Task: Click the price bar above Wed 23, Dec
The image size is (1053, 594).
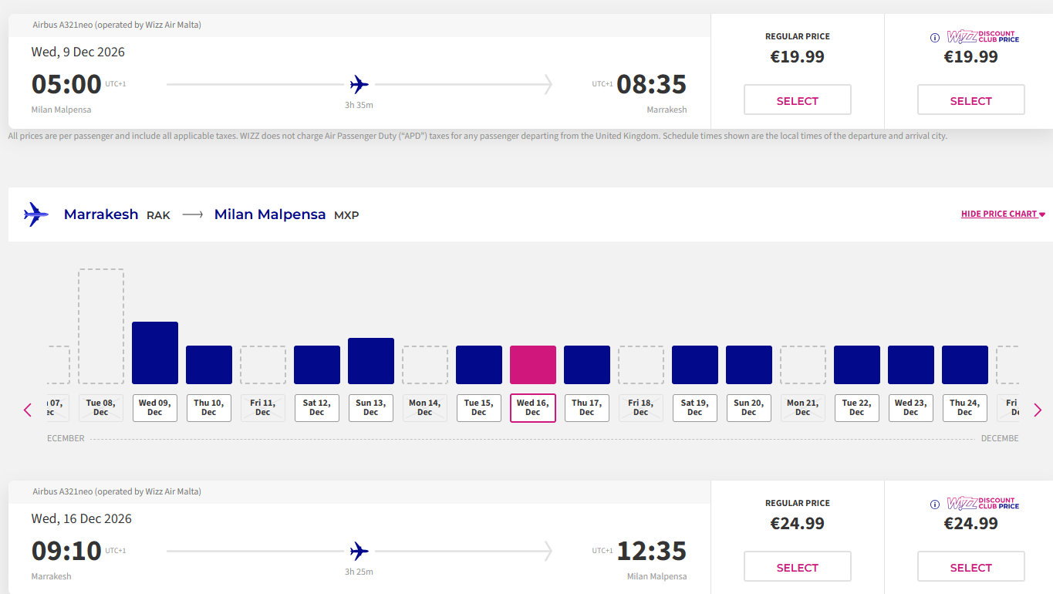Action: 911,365
